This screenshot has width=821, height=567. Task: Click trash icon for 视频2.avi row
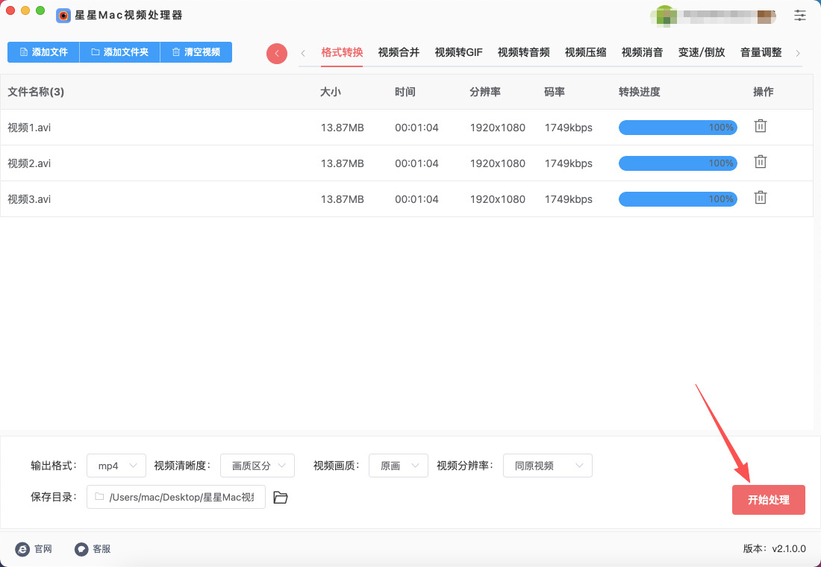[x=760, y=162]
